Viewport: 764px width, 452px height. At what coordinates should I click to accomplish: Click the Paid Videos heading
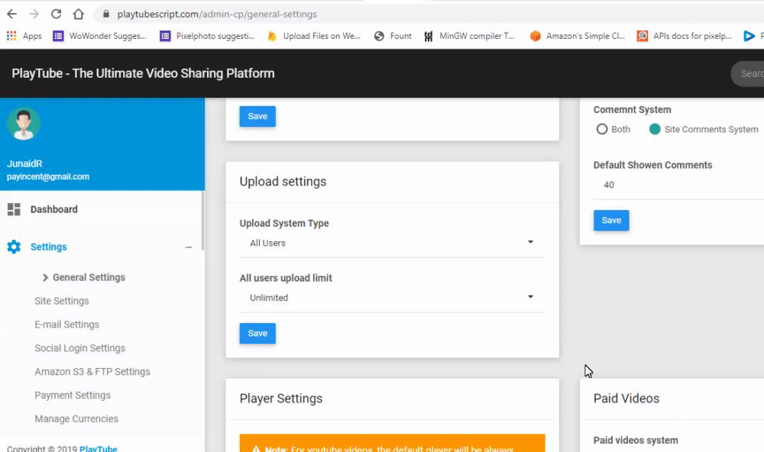[x=626, y=399]
